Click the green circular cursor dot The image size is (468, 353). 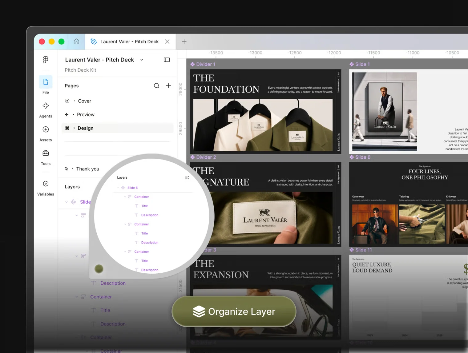point(99,269)
